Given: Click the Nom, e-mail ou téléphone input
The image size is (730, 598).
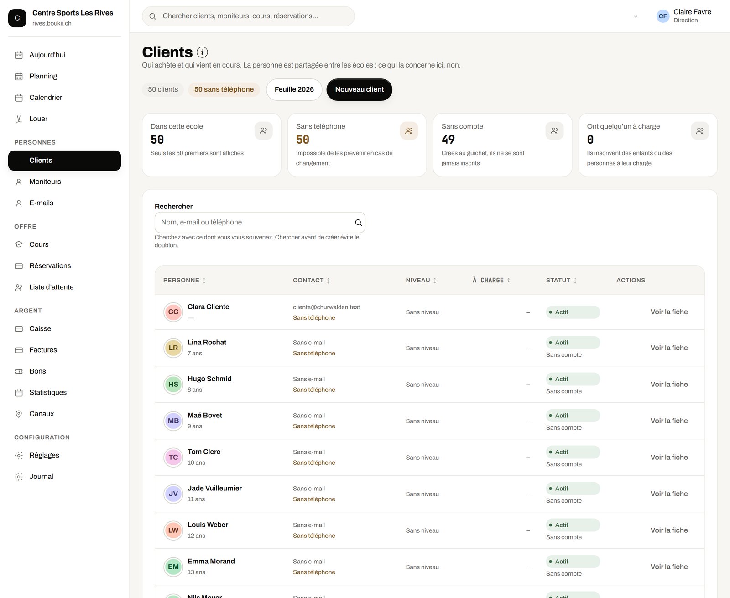Looking at the screenshot, I should tap(260, 223).
